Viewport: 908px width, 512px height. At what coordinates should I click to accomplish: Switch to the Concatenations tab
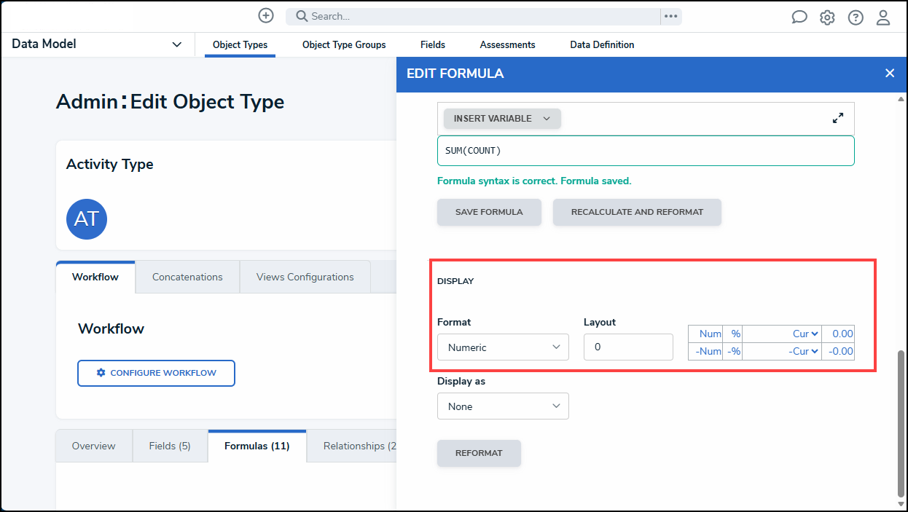[x=187, y=277]
